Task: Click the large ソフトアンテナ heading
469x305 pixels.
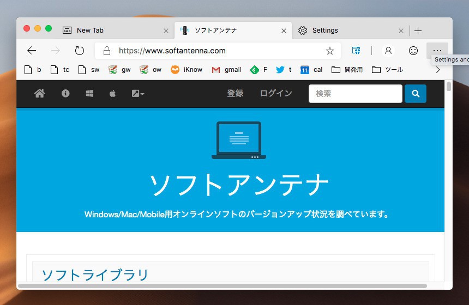Action: 239,185
